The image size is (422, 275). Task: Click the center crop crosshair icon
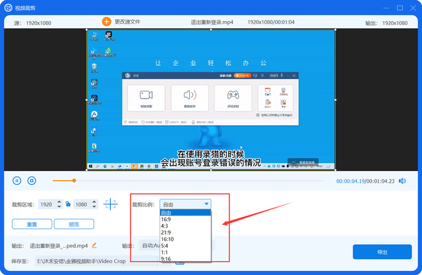click(111, 204)
